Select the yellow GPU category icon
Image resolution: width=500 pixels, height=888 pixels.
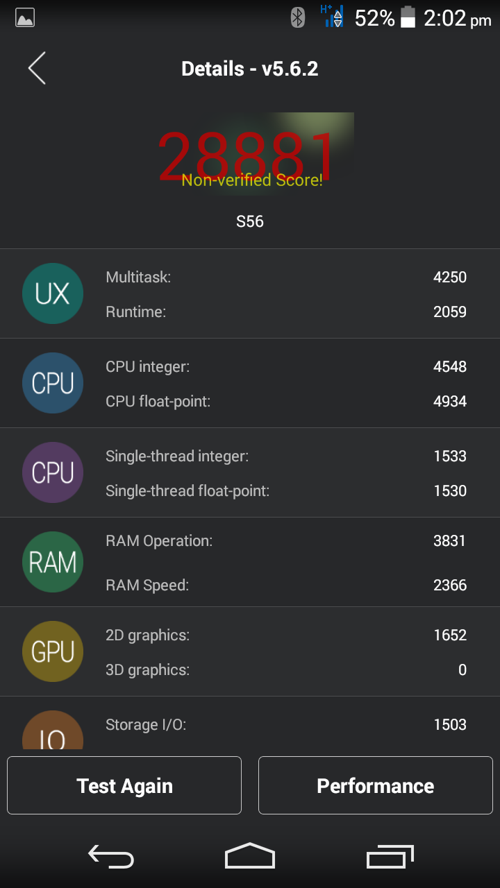(53, 651)
